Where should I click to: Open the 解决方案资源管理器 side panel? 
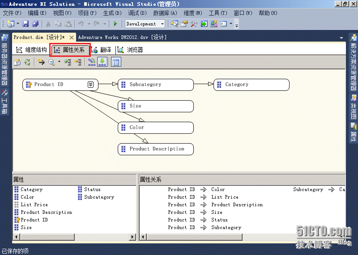(353, 62)
